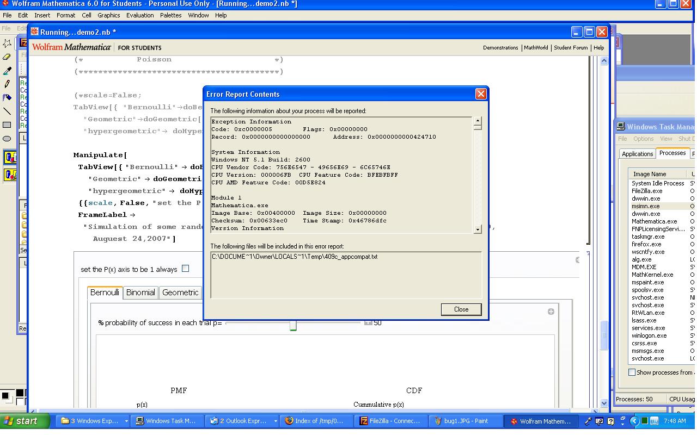
Task: Toggle 'set the P(x) axis to be 1' checkbox
Action: [185, 269]
